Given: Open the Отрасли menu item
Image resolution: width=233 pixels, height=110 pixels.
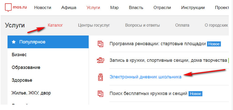Looking at the screenshot, I should [162, 7].
